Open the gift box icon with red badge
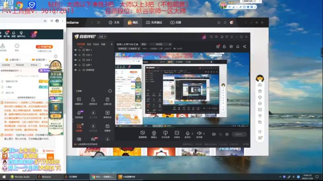 [218, 47]
